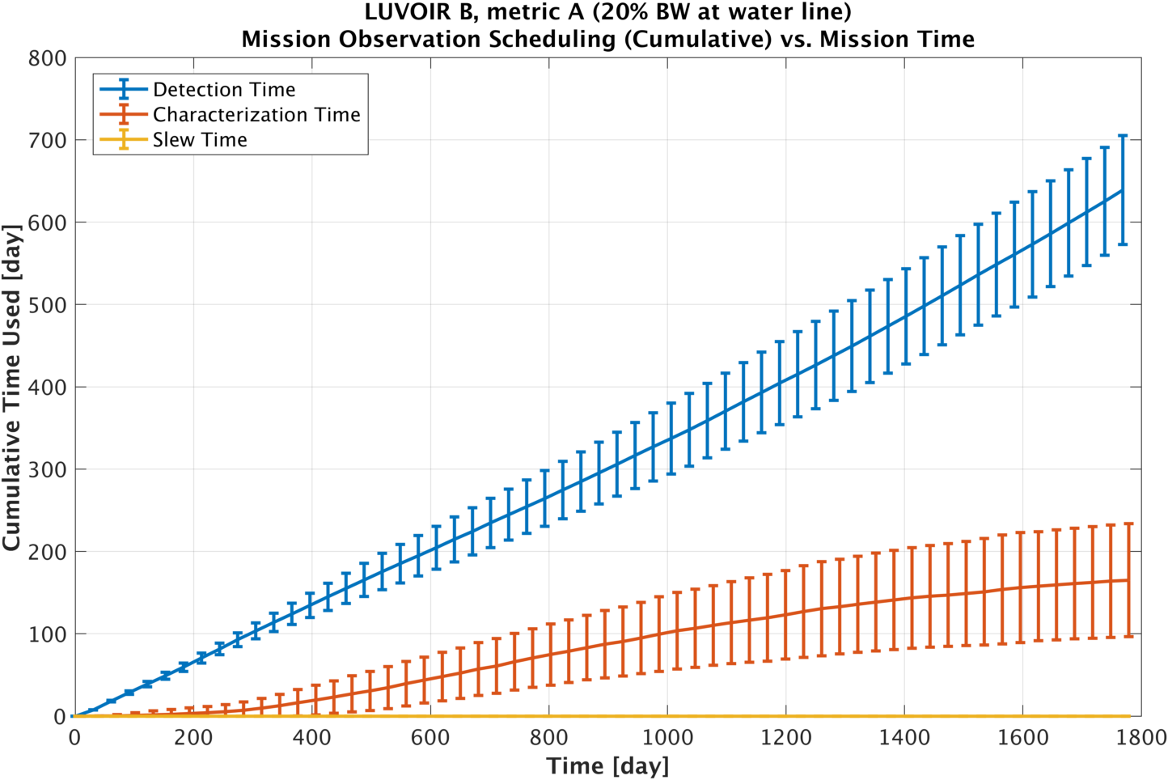Click the Slew Time legend label

coord(200,140)
